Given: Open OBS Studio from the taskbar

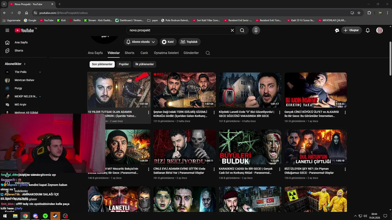Looking at the screenshot, I should pyautogui.click(x=65, y=216).
